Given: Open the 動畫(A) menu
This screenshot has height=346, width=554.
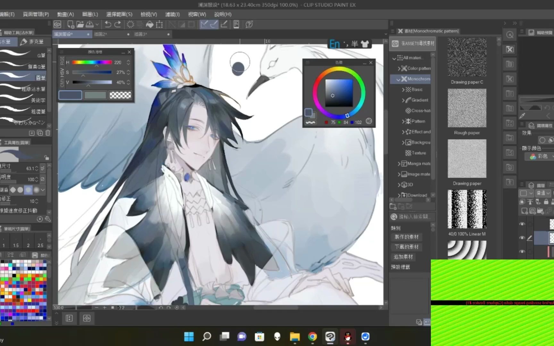Looking at the screenshot, I should click(x=65, y=14).
